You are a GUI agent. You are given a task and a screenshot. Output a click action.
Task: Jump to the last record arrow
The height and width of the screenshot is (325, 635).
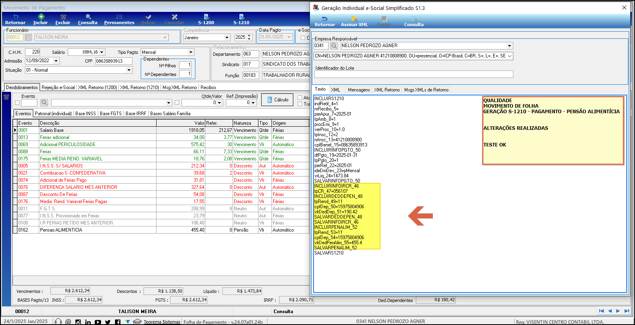pos(627,311)
